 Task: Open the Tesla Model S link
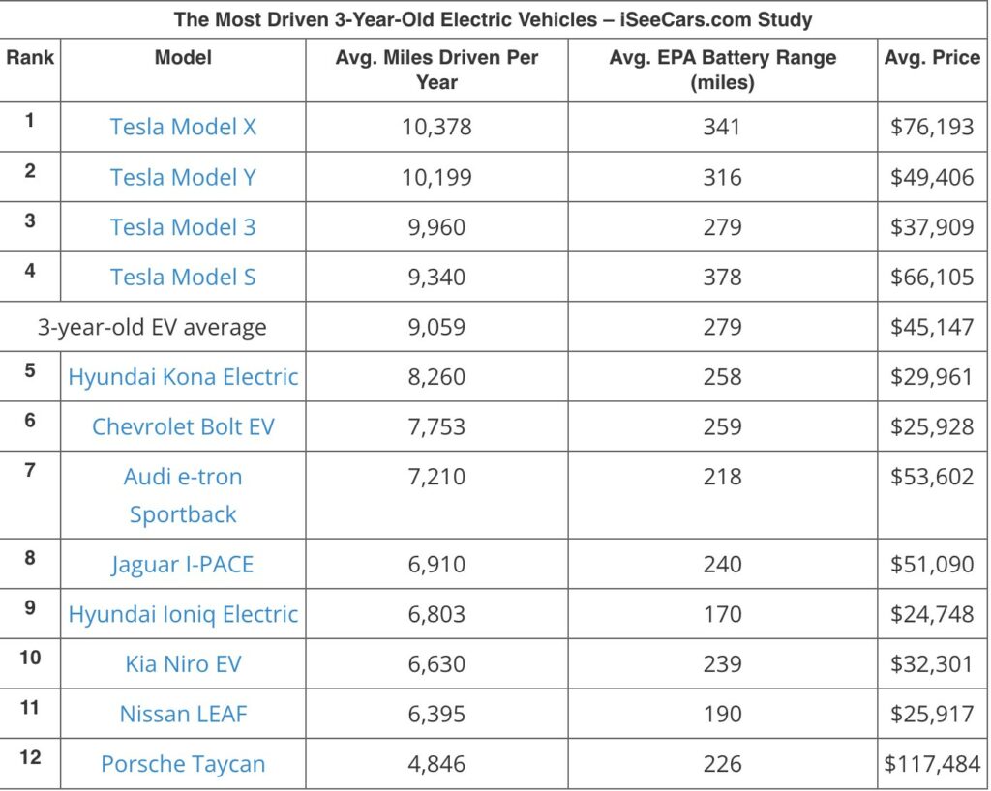point(183,278)
